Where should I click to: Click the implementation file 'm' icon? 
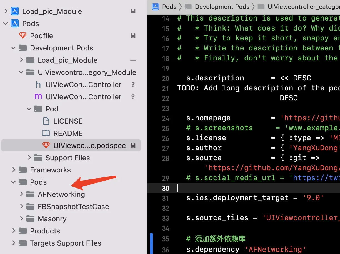click(38, 97)
